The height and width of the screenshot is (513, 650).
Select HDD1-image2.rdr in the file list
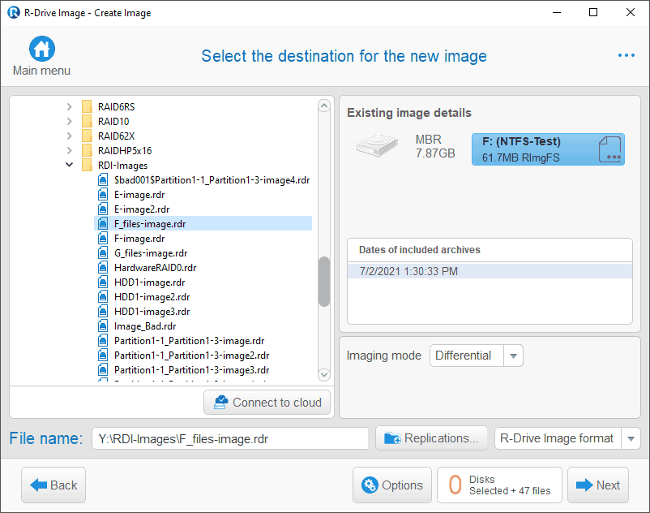pos(152,297)
